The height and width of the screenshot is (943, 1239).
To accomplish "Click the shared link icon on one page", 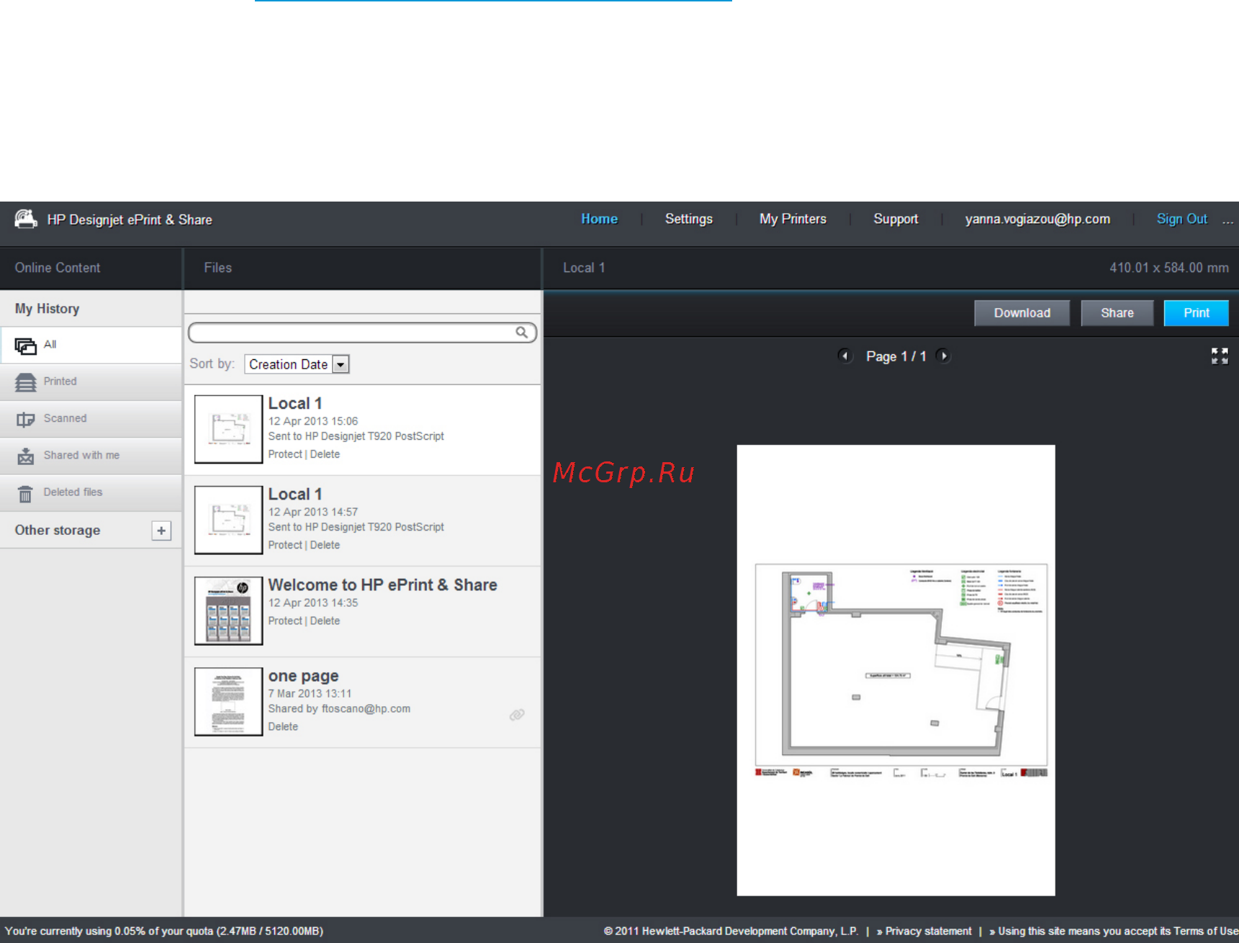I will pyautogui.click(x=517, y=714).
